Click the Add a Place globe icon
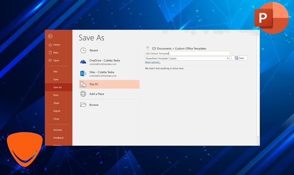 point(83,94)
